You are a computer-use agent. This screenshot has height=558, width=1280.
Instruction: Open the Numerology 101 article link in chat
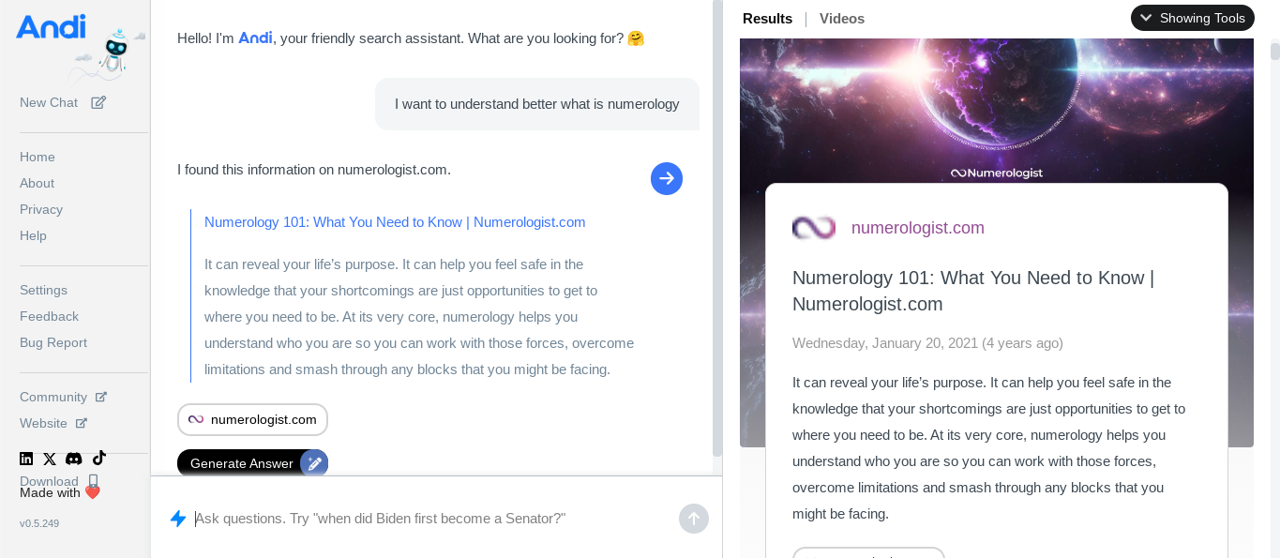coord(395,222)
